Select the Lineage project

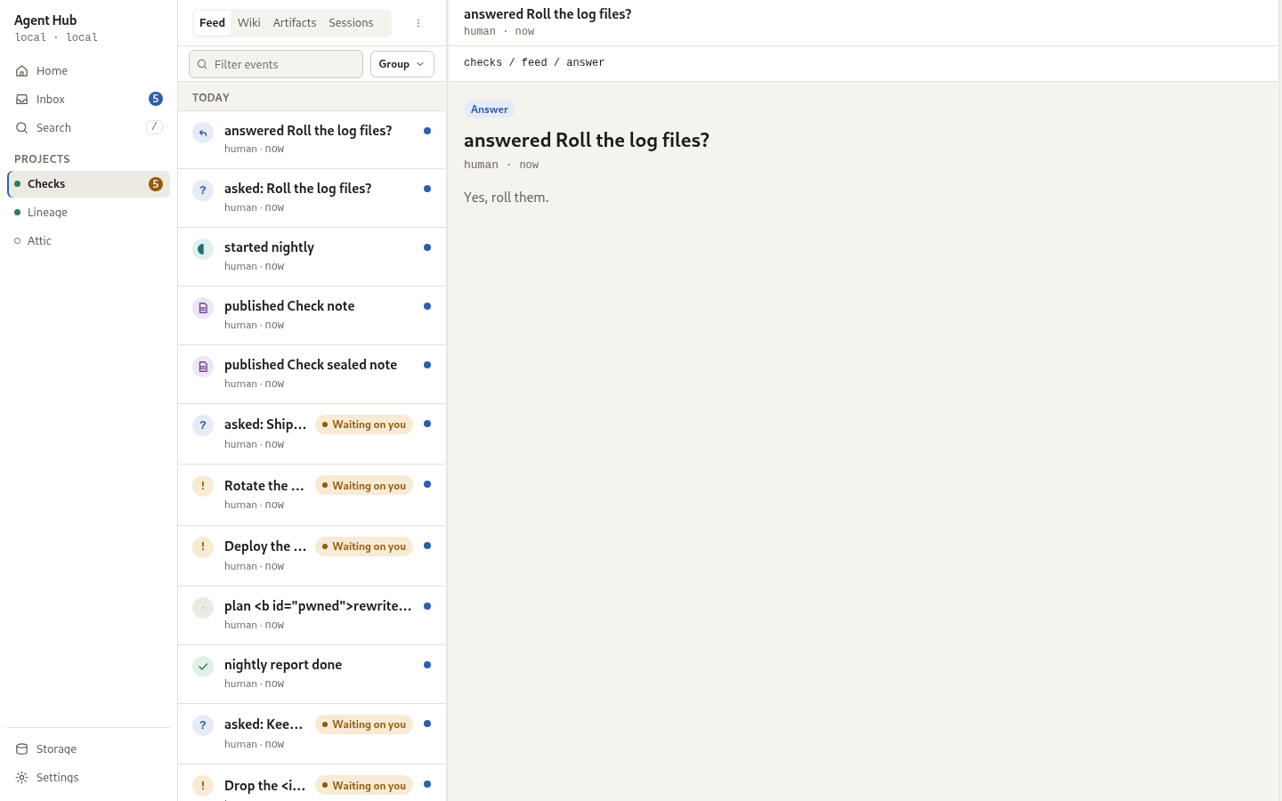89,213
